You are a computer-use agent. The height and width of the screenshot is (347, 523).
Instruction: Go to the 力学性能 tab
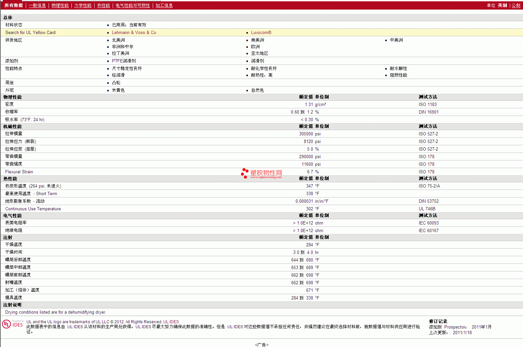pos(83,5)
